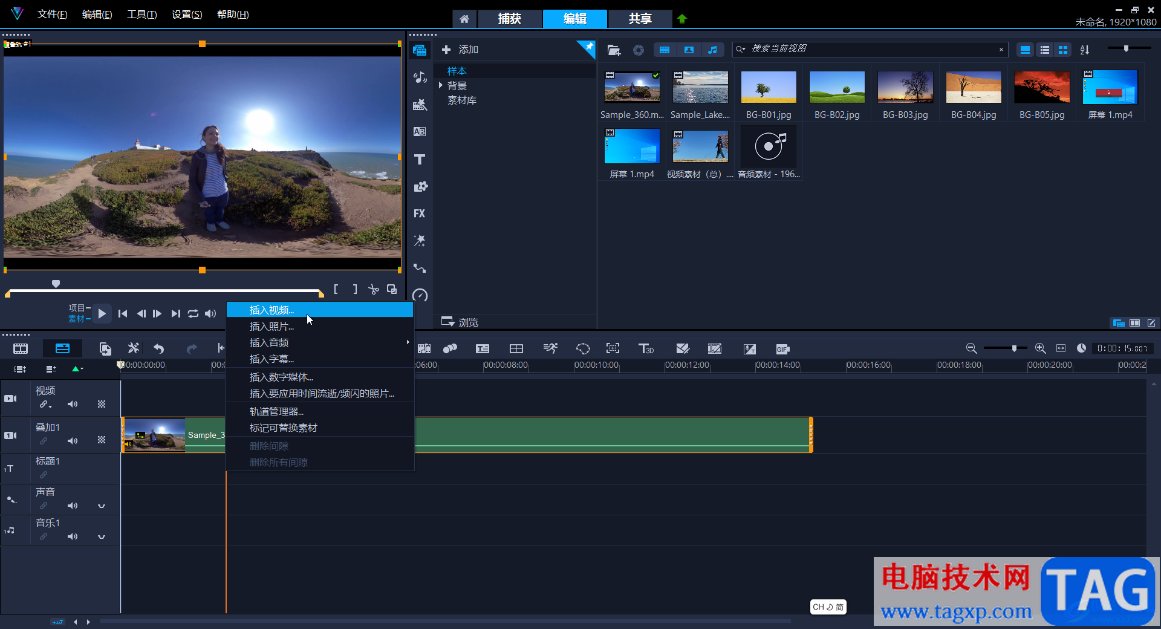Fit project in timeline window
Image resolution: width=1161 pixels, height=629 pixels.
(1061, 348)
